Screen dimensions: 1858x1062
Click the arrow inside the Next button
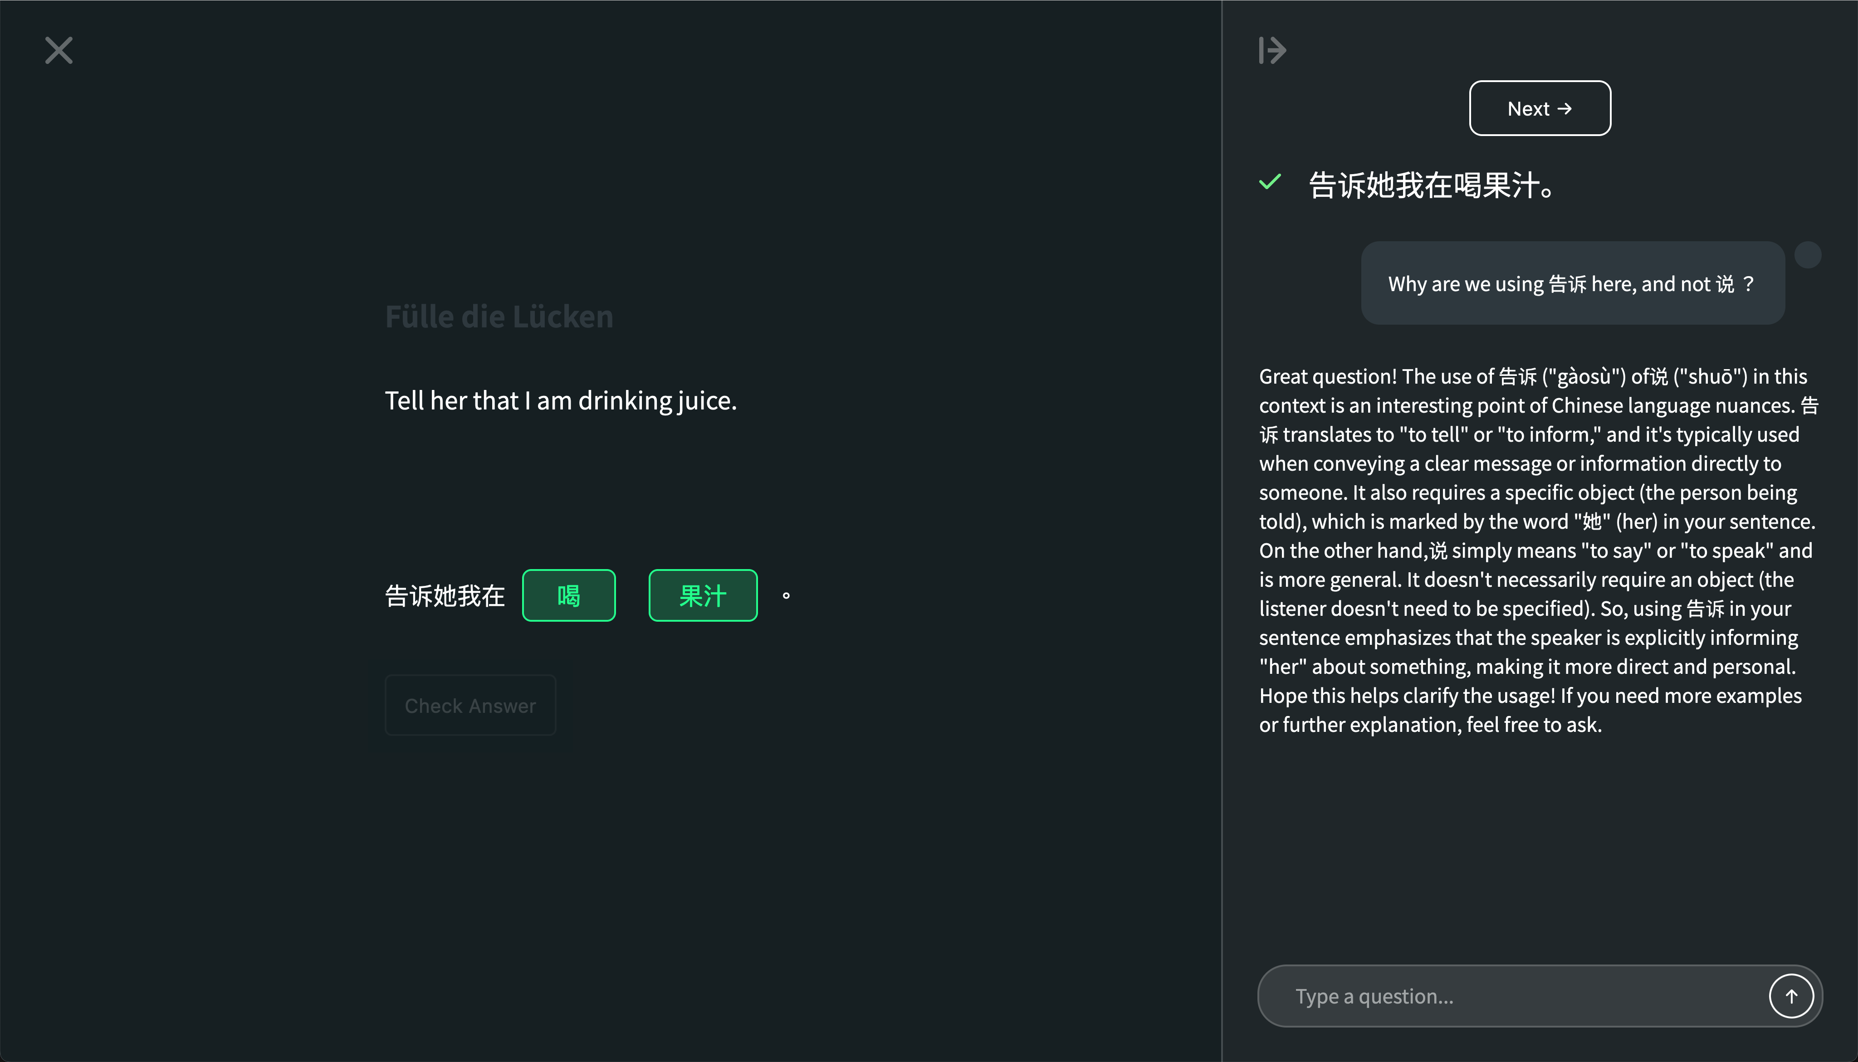point(1564,109)
